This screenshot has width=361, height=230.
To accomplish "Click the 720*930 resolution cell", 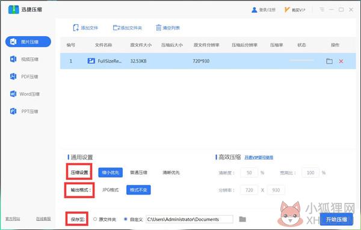I will [201, 61].
